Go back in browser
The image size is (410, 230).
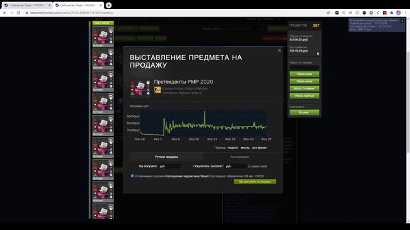(4, 13)
